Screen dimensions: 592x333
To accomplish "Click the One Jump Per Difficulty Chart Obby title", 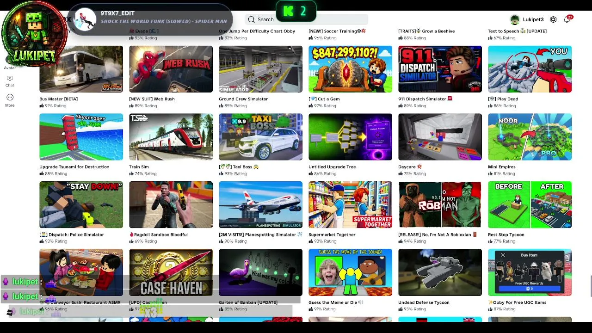I will (x=257, y=31).
